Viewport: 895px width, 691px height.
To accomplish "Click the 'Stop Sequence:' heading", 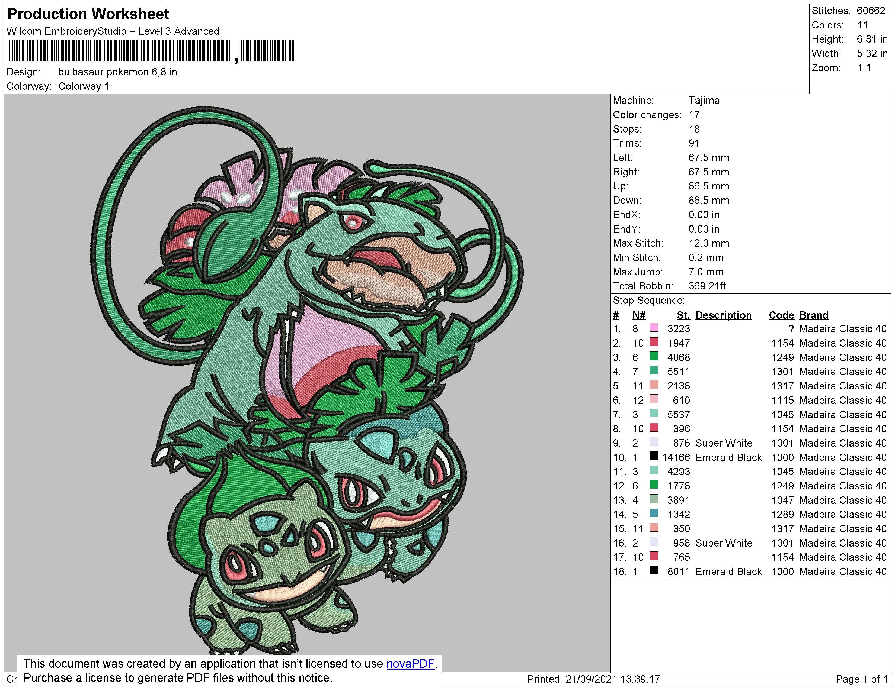I will [x=649, y=301].
